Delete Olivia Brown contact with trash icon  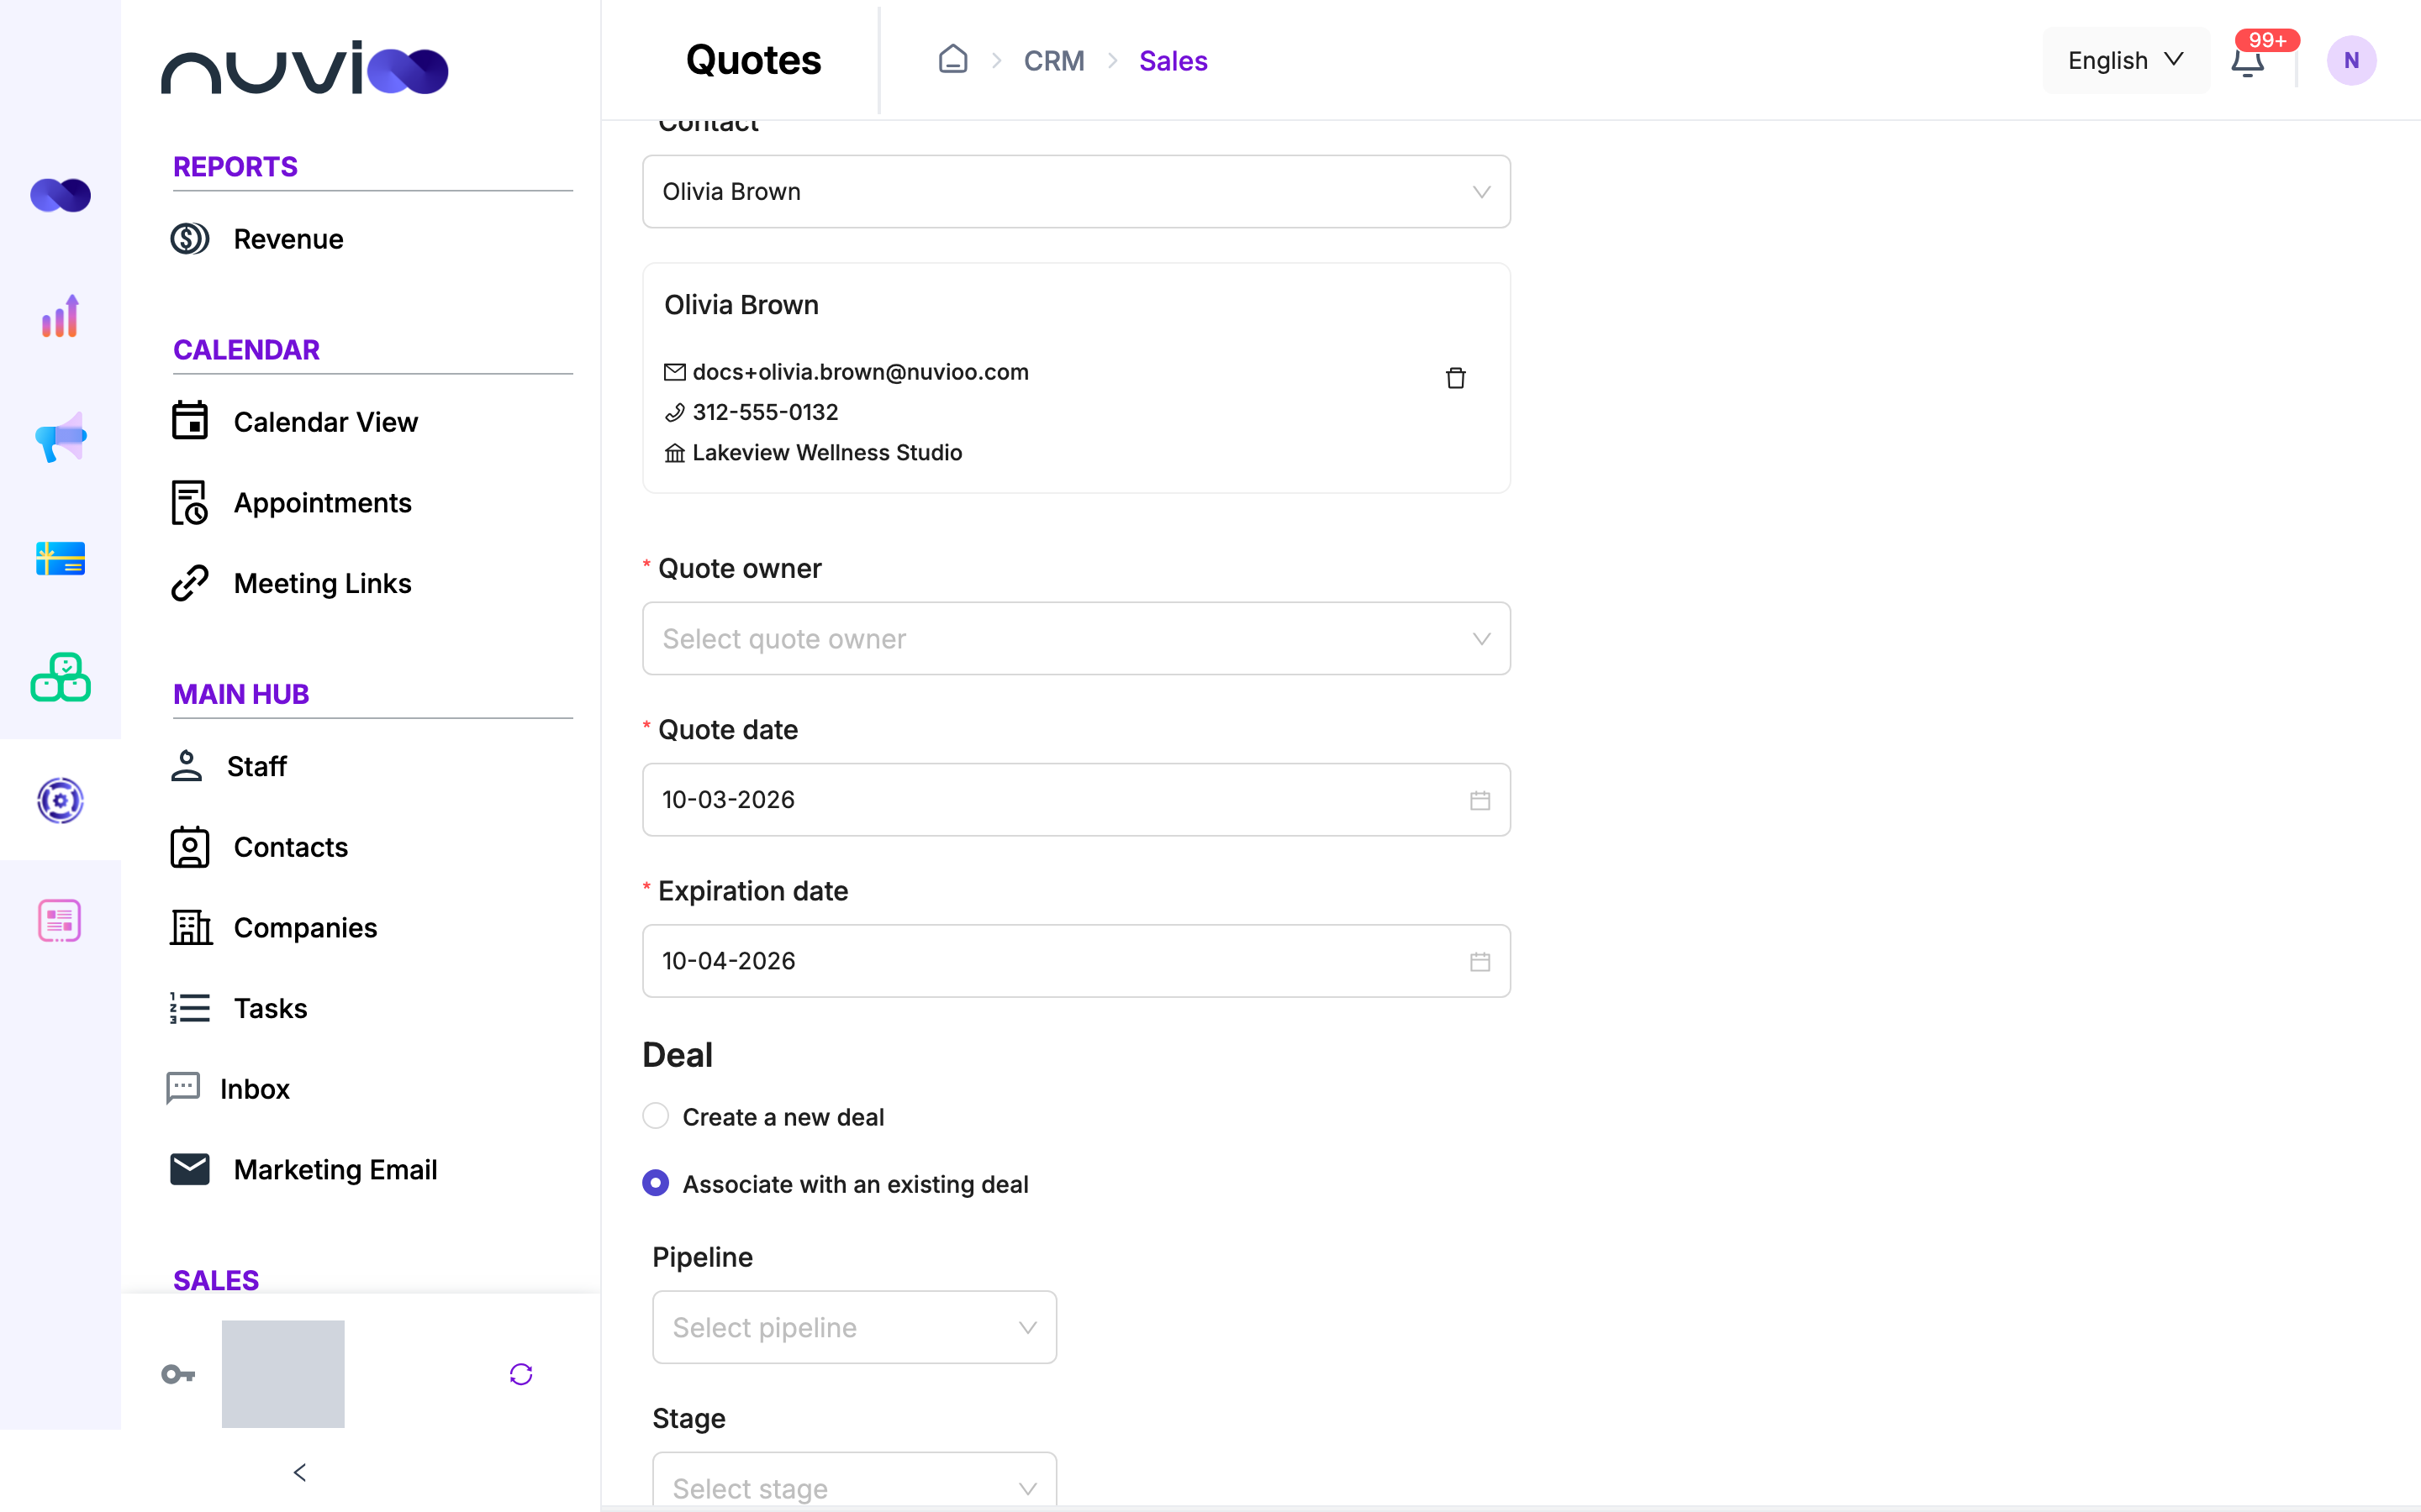pyautogui.click(x=1456, y=378)
